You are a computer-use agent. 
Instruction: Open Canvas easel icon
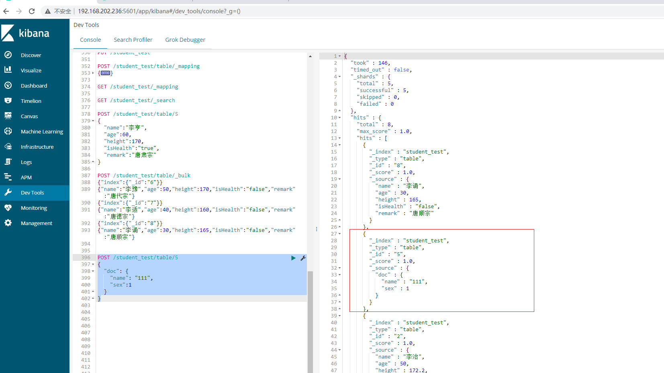click(8, 116)
